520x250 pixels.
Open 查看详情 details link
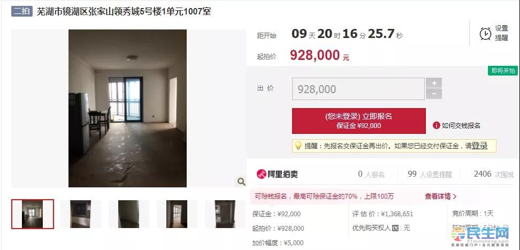(440, 196)
